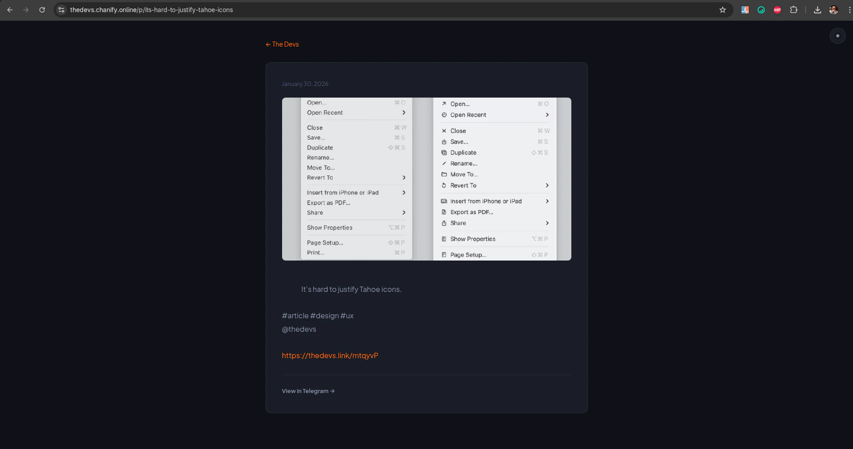Reload the current page

[43, 9]
